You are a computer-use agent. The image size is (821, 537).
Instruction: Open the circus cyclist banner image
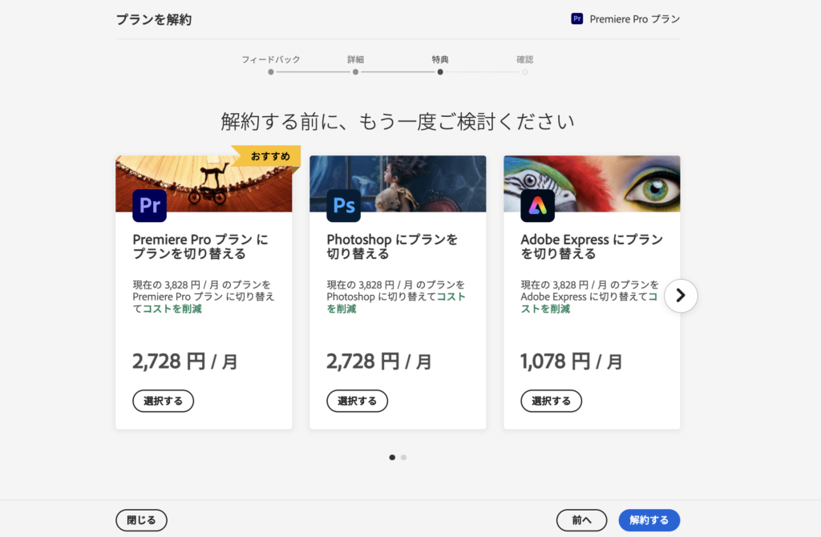[x=204, y=184]
